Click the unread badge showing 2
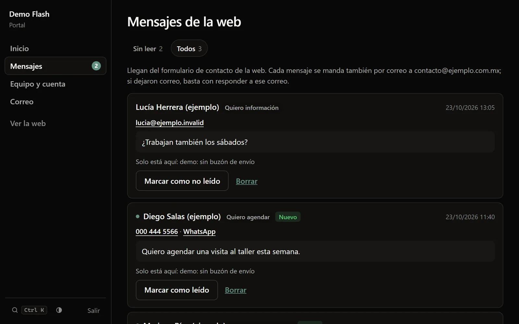 click(x=96, y=66)
